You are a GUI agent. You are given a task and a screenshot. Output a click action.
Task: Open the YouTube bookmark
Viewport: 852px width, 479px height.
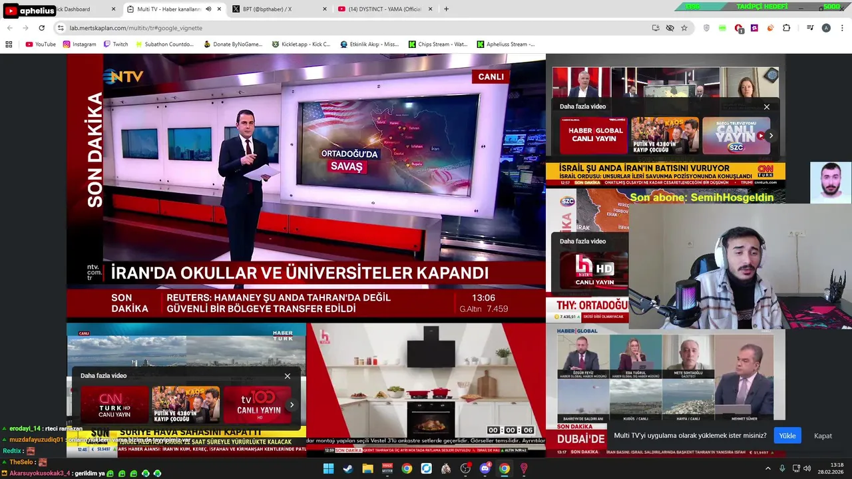pyautogui.click(x=41, y=45)
